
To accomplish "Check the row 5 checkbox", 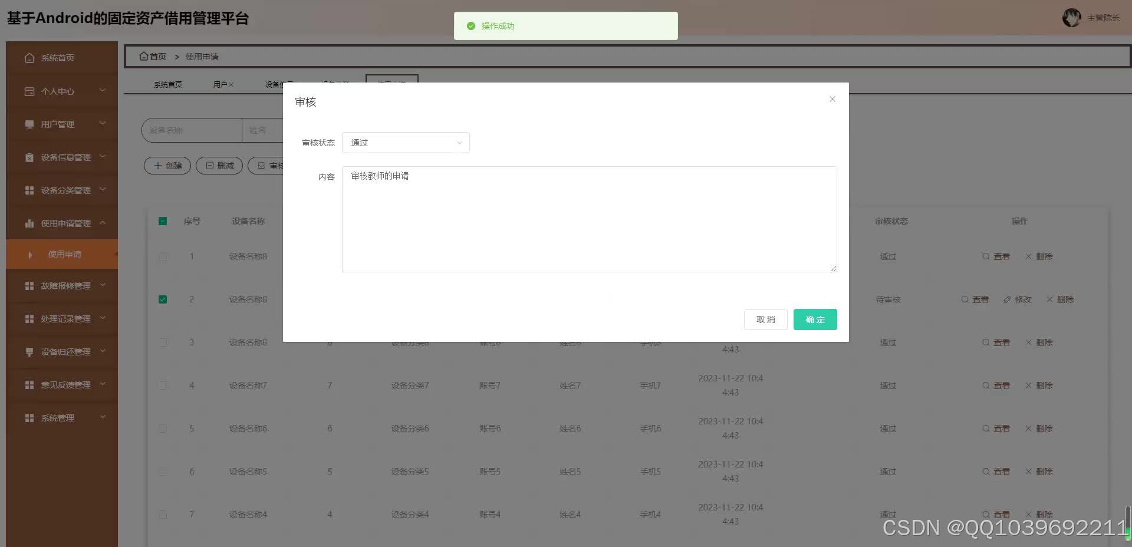I will [x=163, y=429].
